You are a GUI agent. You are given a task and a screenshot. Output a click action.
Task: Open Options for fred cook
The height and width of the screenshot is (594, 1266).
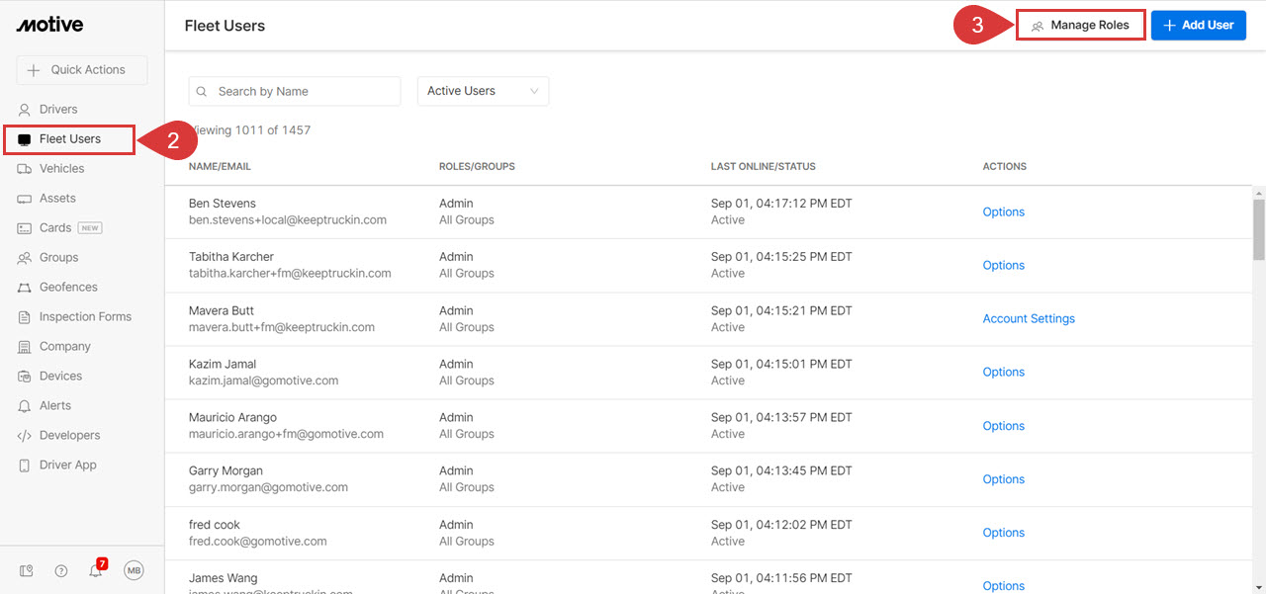1003,533
